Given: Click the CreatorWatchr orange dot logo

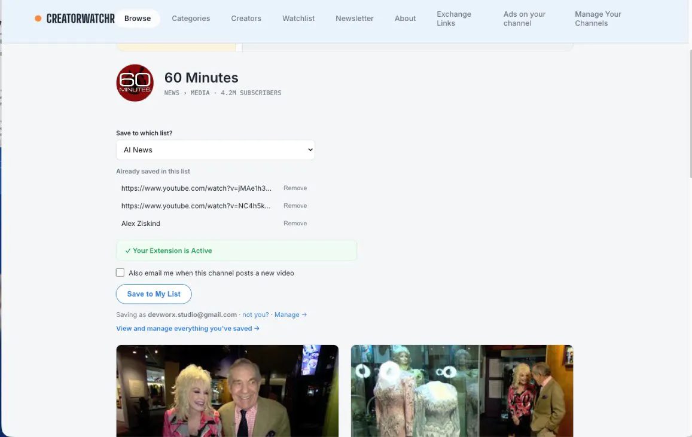Looking at the screenshot, I should 38,19.
